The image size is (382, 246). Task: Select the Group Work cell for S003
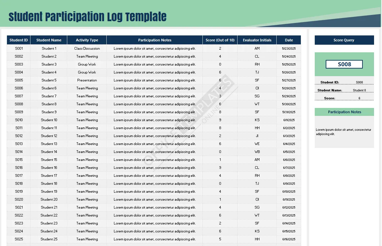(87, 64)
